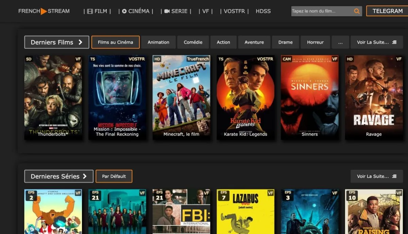Click the orange search magnifier icon
The width and height of the screenshot is (408, 234).
click(x=357, y=11)
